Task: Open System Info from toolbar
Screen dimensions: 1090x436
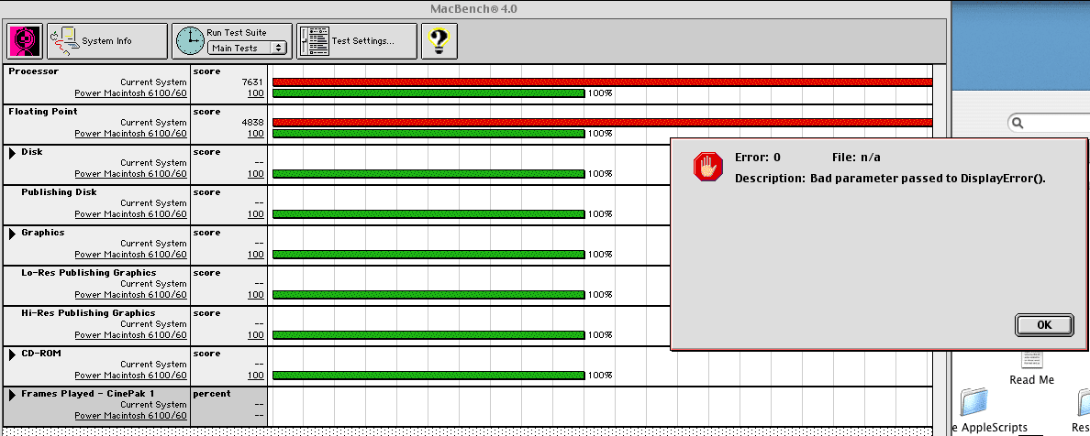Action: 107,41
